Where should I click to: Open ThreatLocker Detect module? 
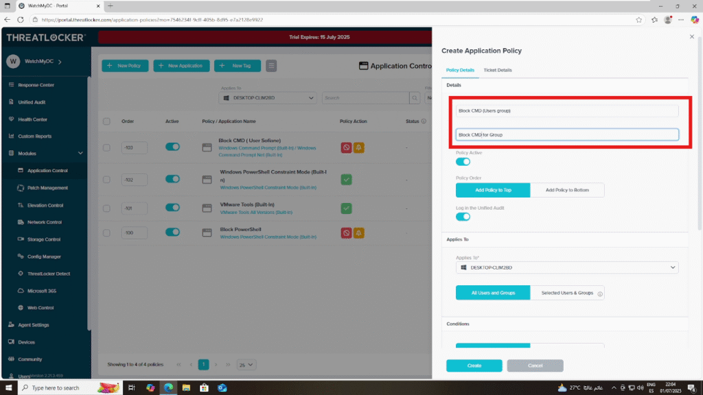click(49, 274)
